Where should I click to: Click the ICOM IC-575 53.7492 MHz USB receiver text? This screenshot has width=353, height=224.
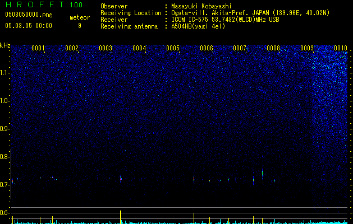tap(225, 20)
